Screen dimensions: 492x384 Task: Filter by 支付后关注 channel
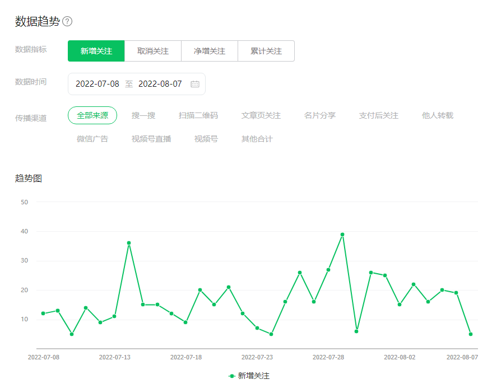(x=379, y=115)
